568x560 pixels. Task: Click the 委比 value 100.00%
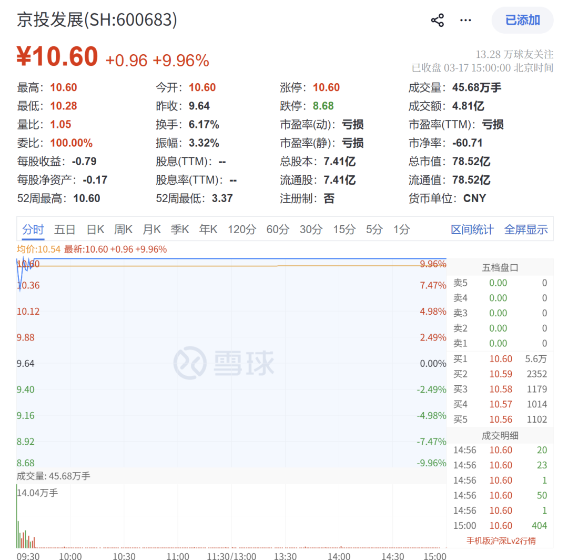click(x=72, y=143)
